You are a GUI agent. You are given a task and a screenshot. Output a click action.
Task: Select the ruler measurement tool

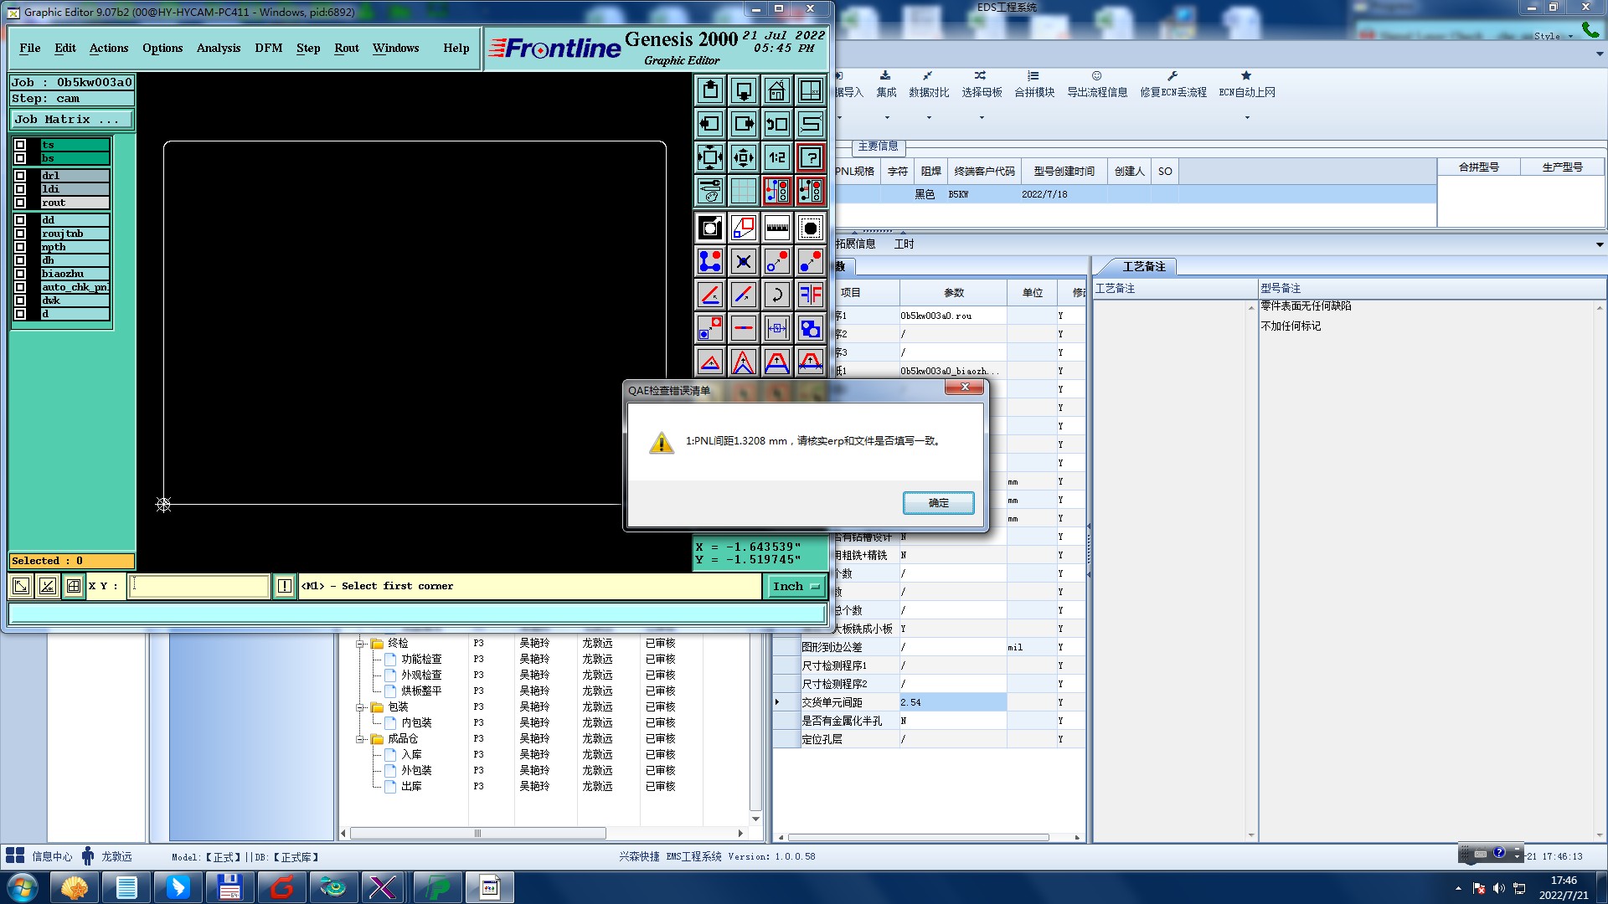pos(776,228)
